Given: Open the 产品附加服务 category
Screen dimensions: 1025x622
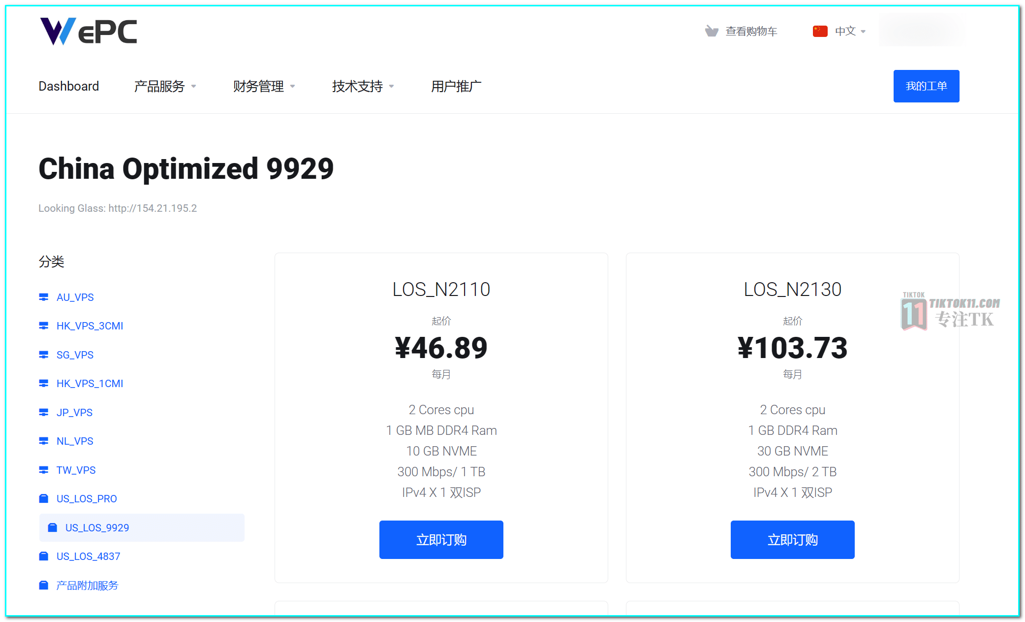Looking at the screenshot, I should click(x=87, y=585).
